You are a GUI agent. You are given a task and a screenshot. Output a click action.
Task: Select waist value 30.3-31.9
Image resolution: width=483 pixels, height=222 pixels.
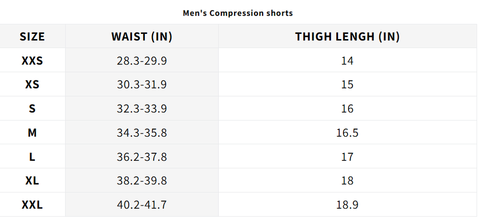tap(142, 85)
